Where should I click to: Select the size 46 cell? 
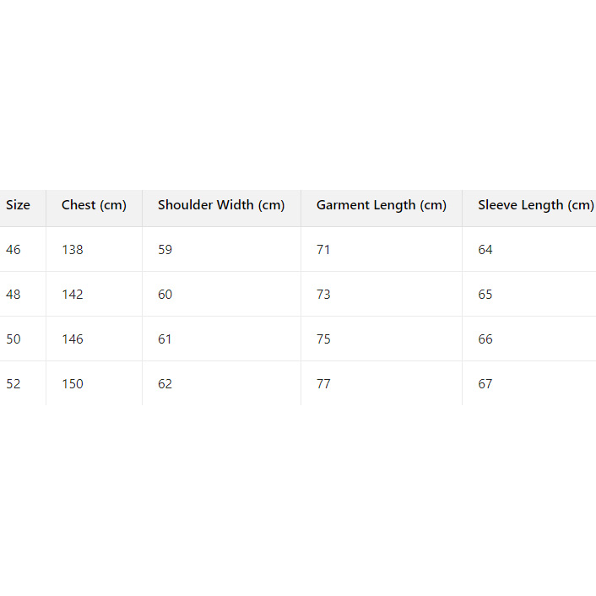(x=14, y=250)
